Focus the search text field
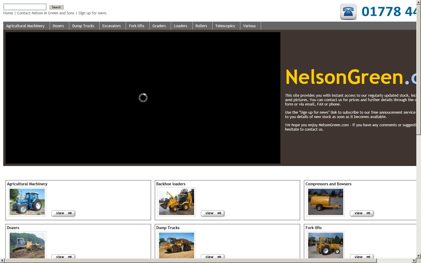Image resolution: width=421 pixels, height=263 pixels. coord(25,7)
